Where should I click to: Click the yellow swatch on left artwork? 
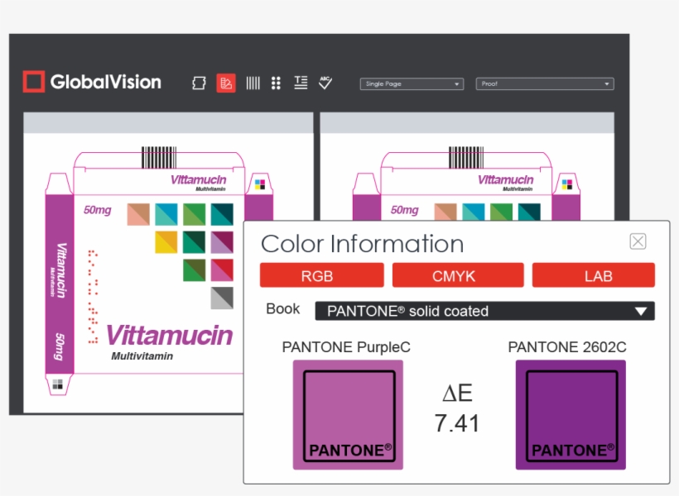[x=166, y=242]
